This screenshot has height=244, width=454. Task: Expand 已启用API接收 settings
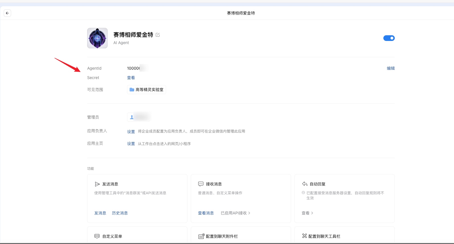click(236, 213)
